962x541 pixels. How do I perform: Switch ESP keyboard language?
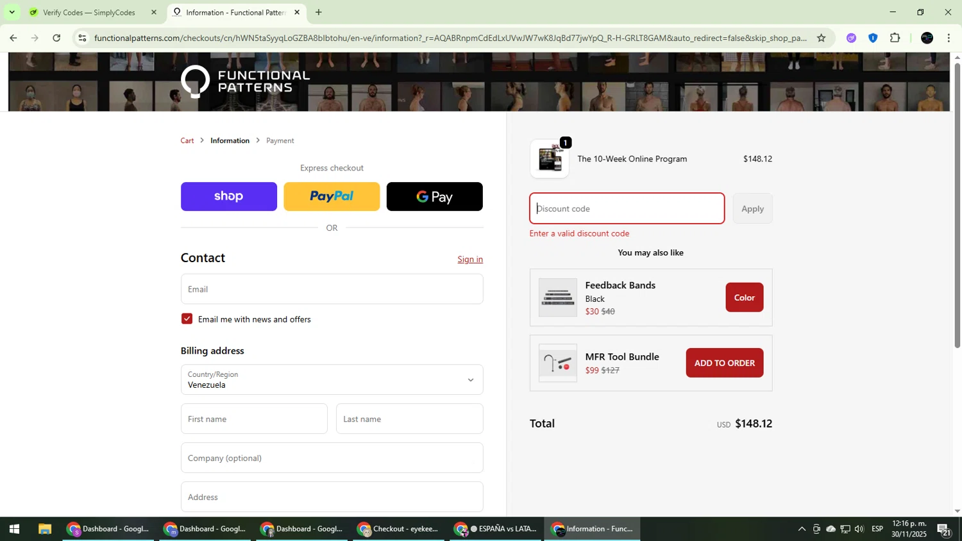tap(877, 529)
